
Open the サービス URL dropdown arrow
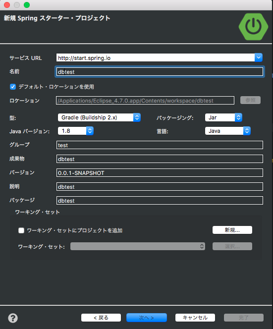click(x=259, y=57)
